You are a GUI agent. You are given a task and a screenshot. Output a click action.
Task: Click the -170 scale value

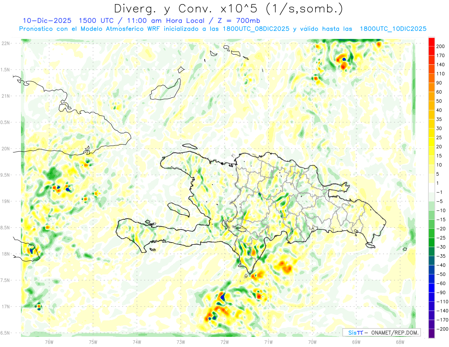442,320
